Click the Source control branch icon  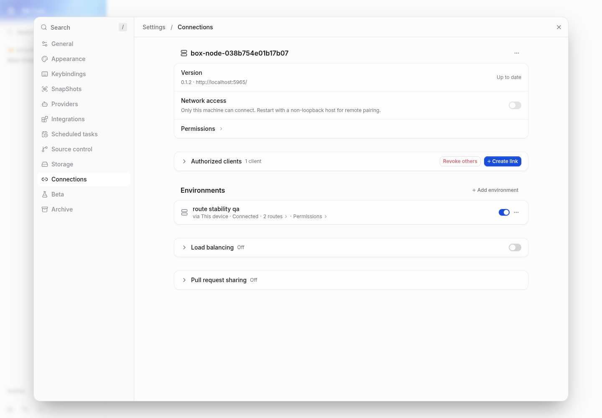pos(45,149)
